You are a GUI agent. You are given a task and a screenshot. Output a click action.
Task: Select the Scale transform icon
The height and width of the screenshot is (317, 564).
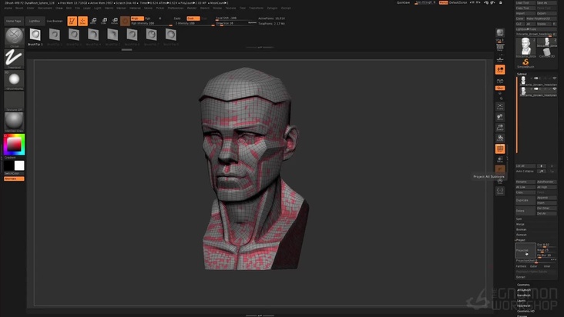104,22
